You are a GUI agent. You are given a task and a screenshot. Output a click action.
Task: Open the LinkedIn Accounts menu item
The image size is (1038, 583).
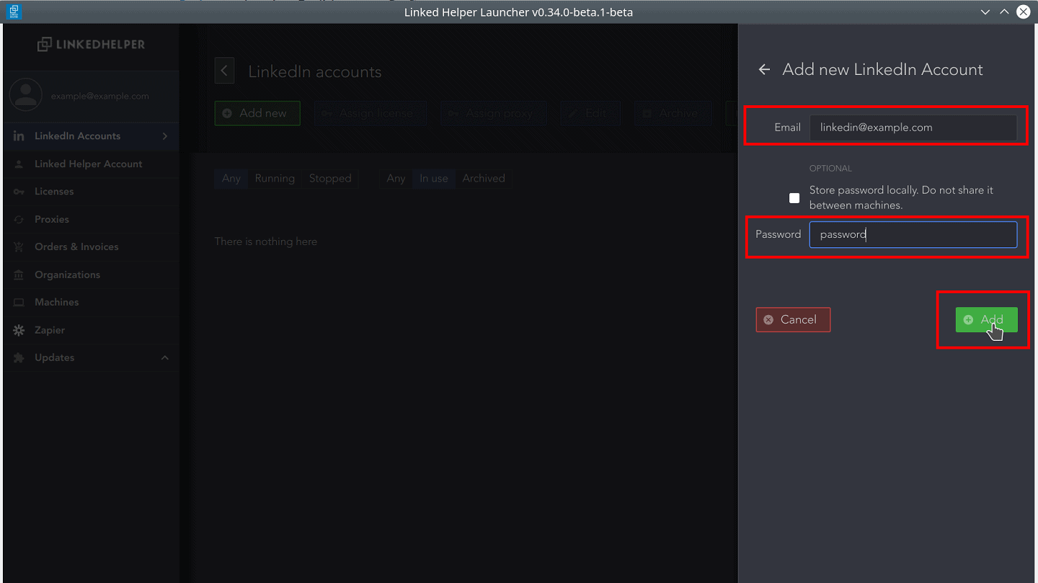pyautogui.click(x=91, y=136)
